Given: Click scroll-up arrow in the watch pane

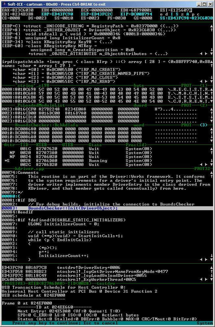Looking at the screenshot, I should [211, 66].
